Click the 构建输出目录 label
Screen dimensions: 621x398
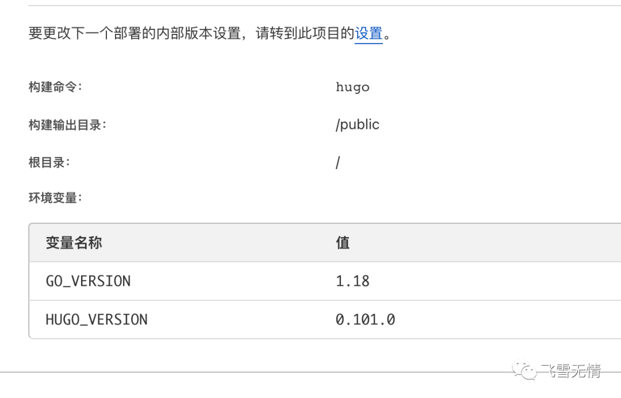click(67, 125)
